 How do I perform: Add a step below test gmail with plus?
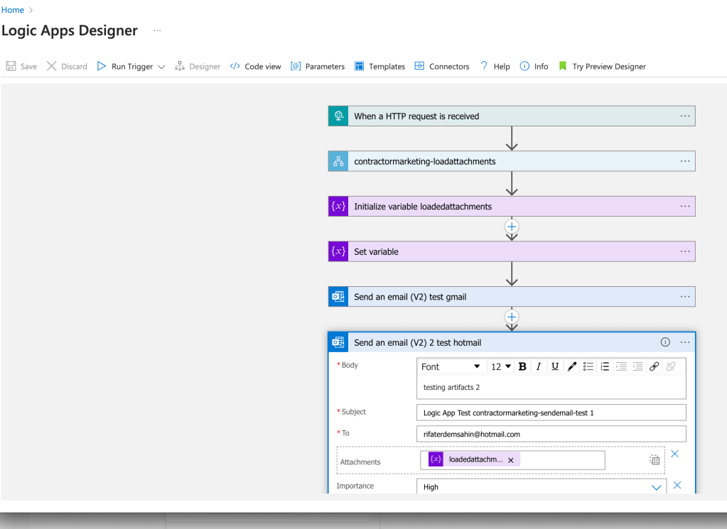[x=512, y=317]
